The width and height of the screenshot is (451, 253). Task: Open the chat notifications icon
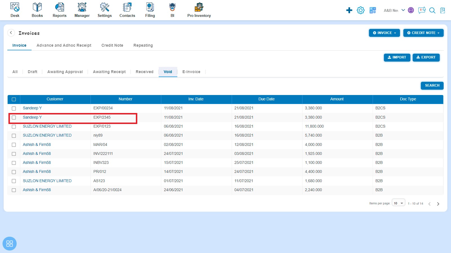(x=422, y=10)
